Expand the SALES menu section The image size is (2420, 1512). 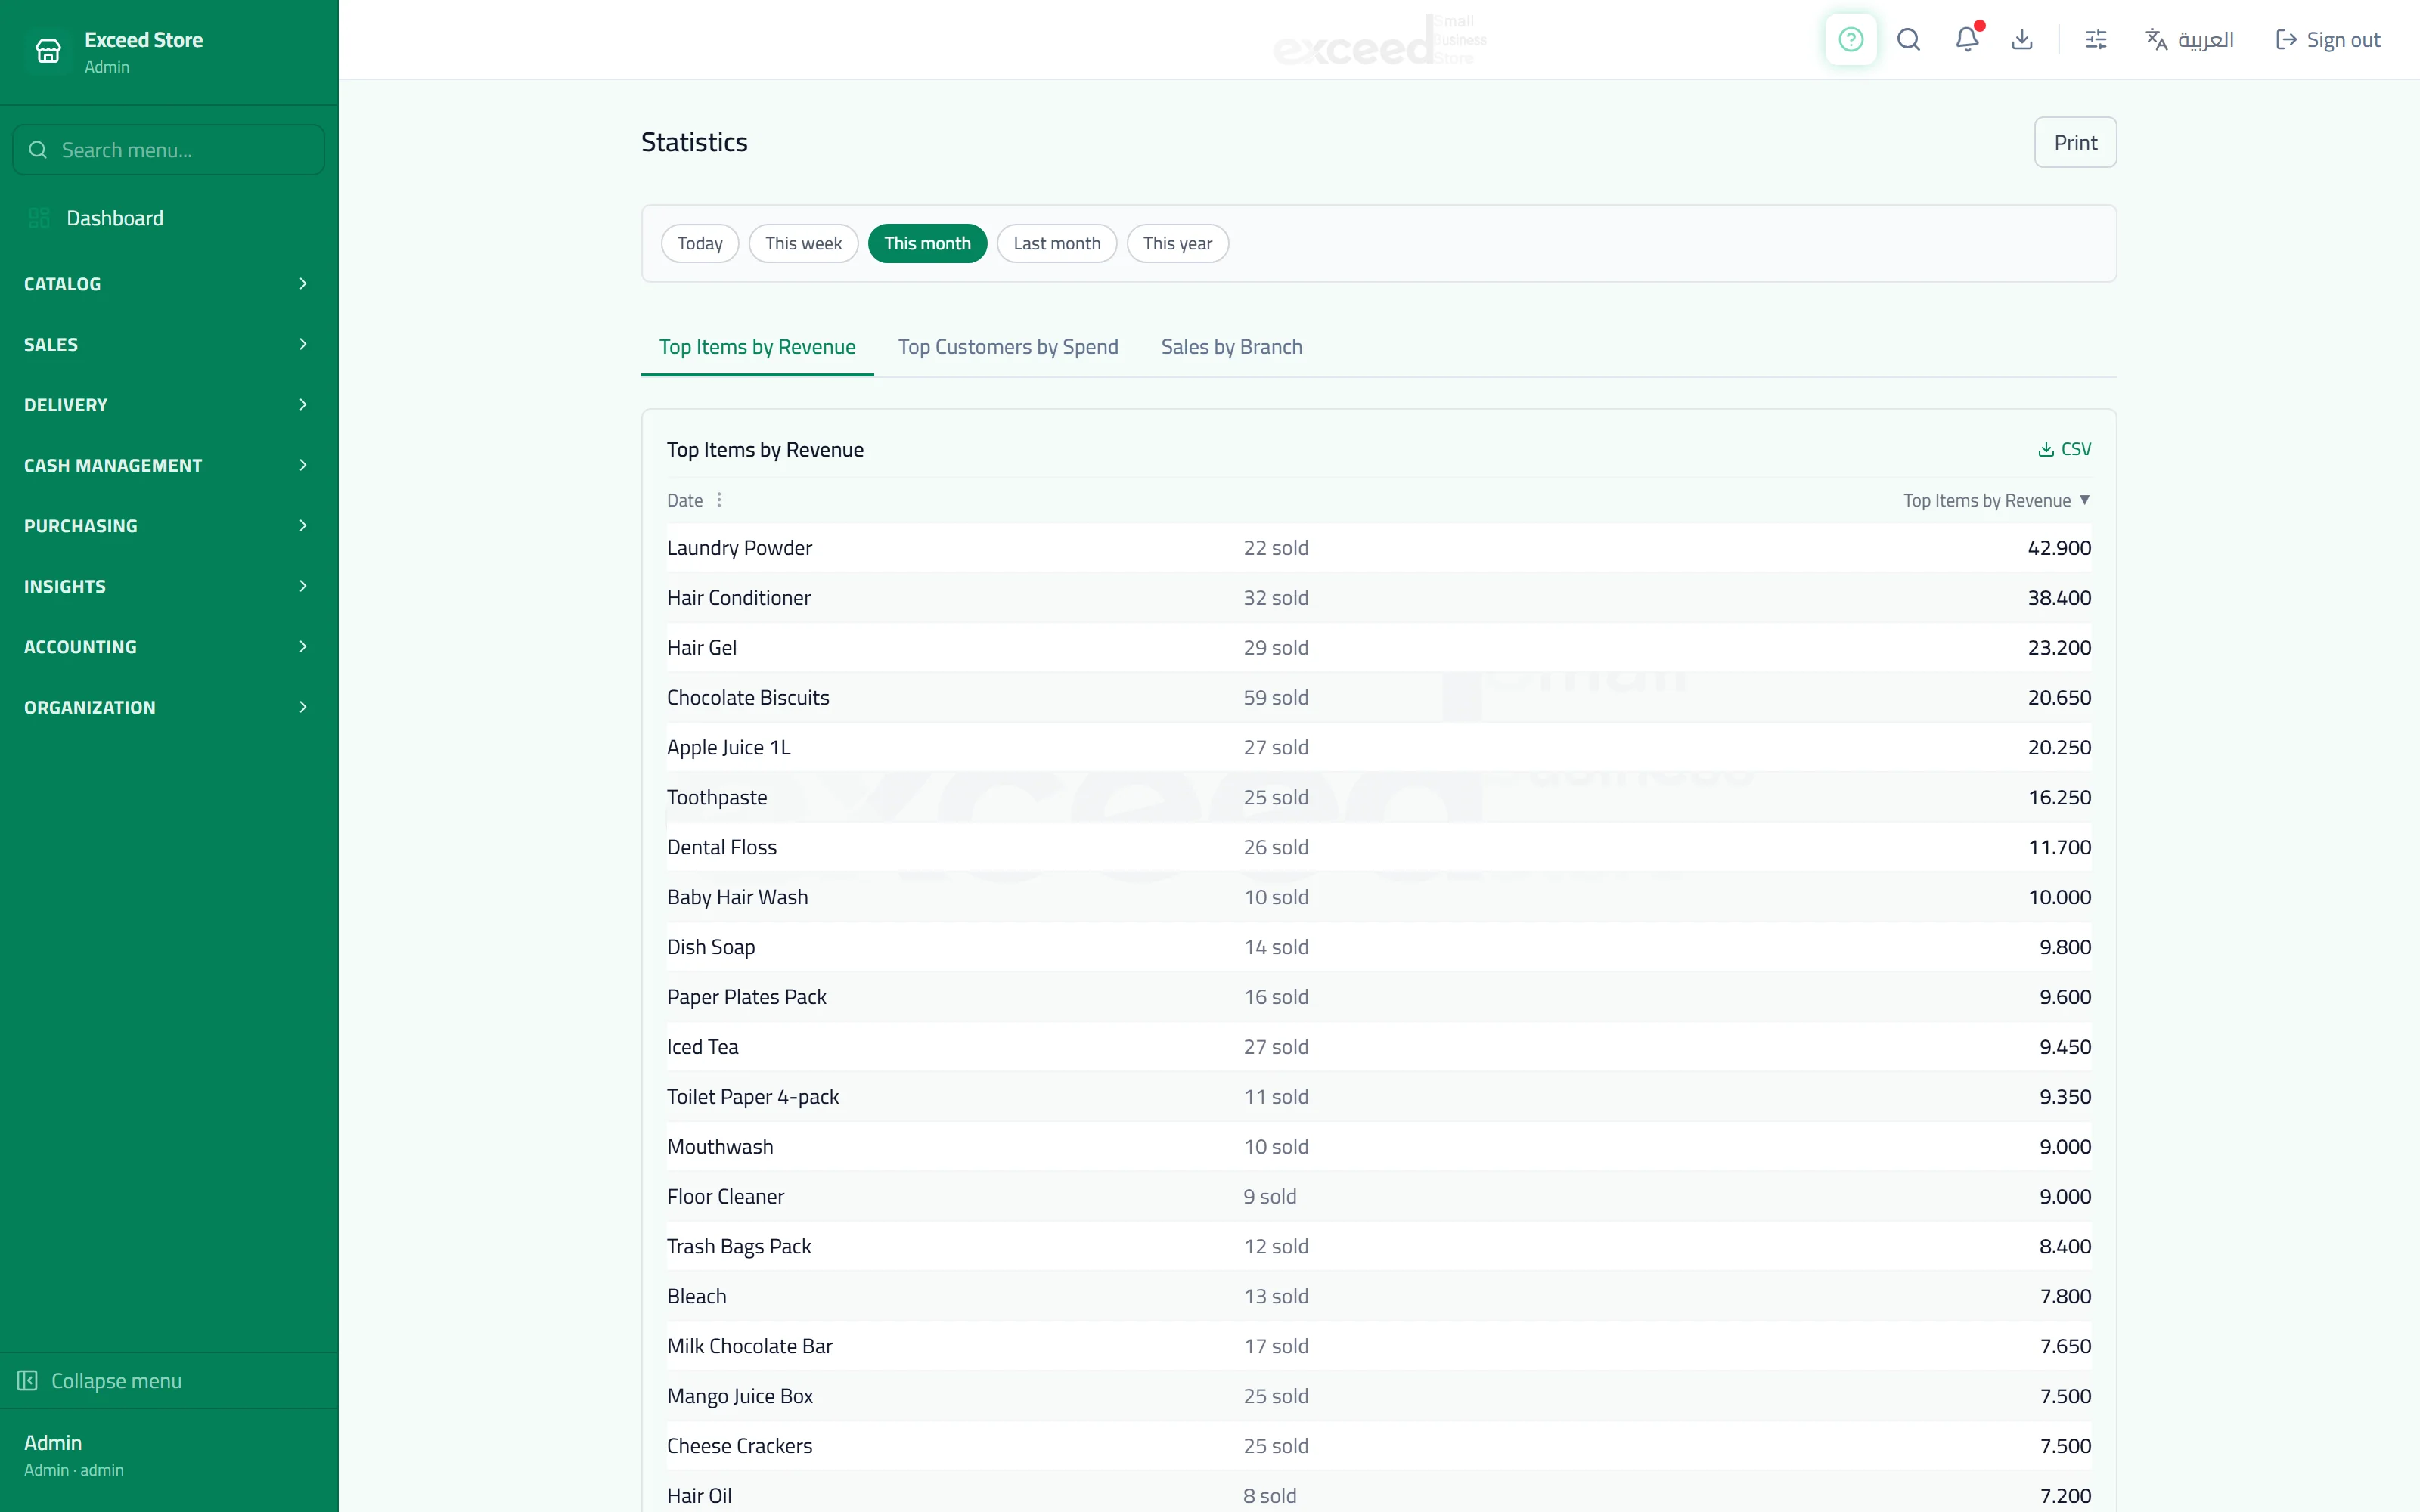coord(168,344)
